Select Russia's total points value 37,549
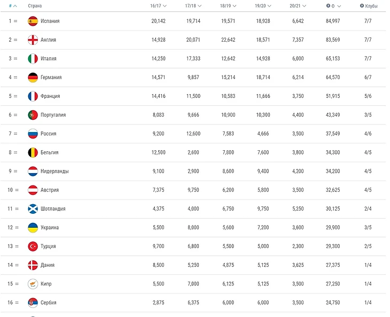The width and height of the screenshot is (390, 317). click(x=332, y=134)
